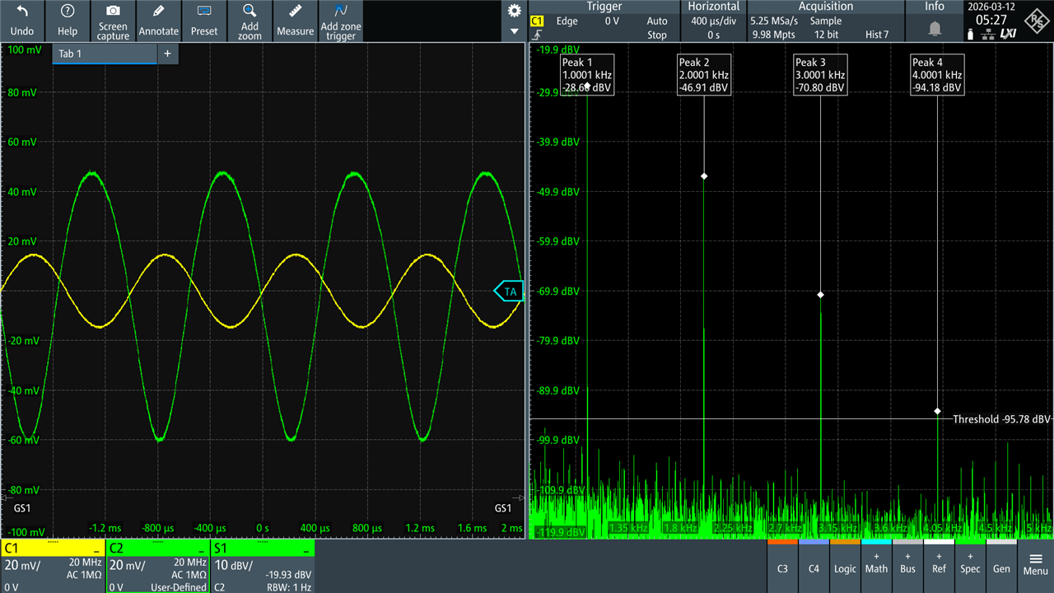Click the Undo arrow icon

pos(22,12)
